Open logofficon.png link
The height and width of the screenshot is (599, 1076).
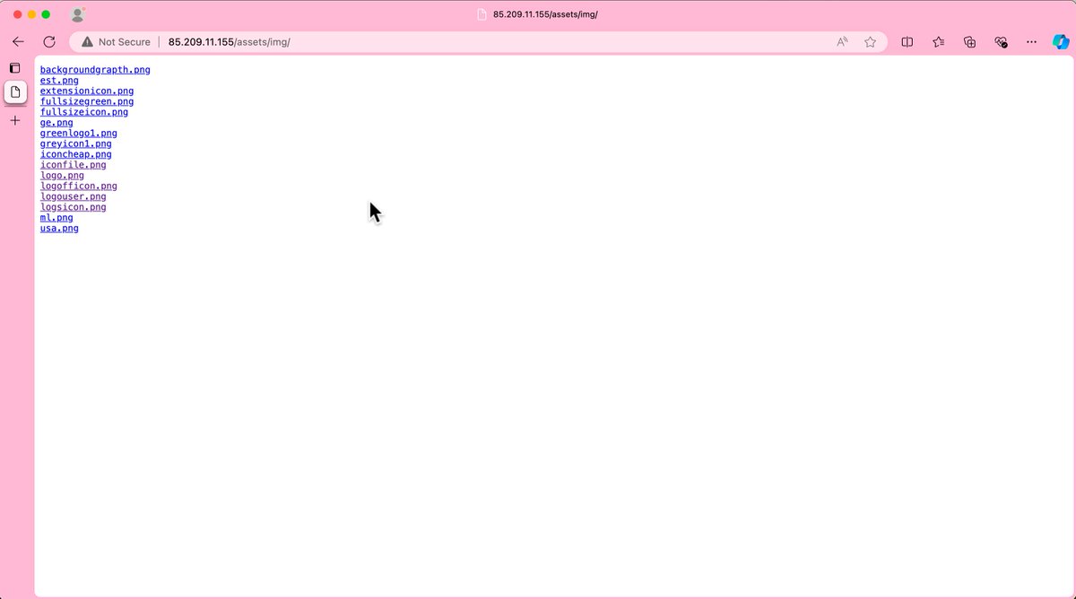[79, 187]
